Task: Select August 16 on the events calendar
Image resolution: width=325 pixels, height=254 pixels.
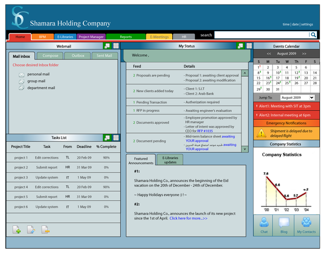Action: click(x=268, y=78)
